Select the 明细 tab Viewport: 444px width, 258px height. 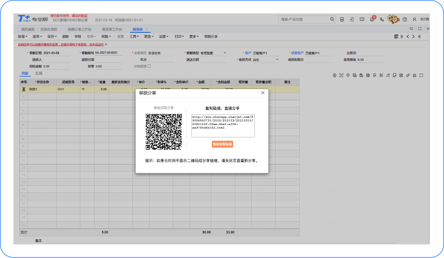click(25, 74)
